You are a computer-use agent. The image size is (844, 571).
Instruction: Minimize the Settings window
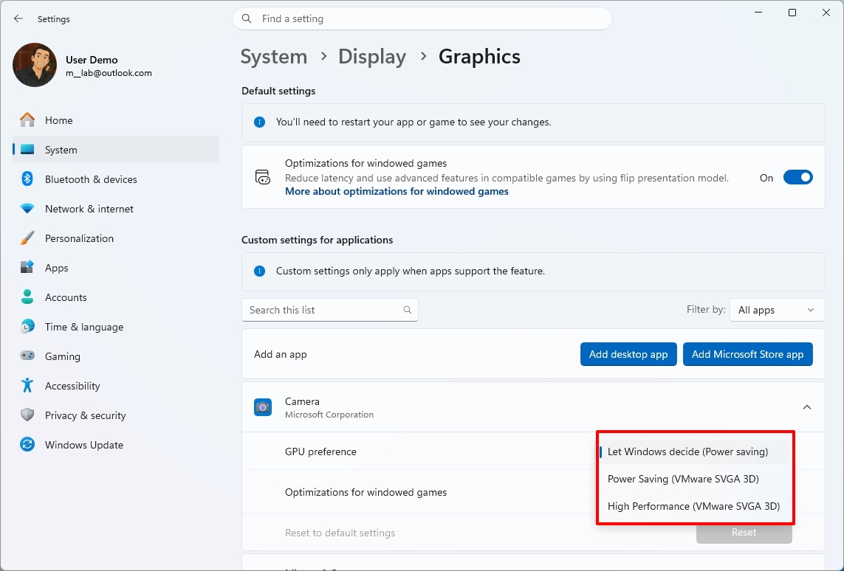[758, 13]
